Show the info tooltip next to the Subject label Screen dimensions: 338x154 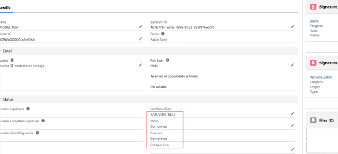point(12,60)
